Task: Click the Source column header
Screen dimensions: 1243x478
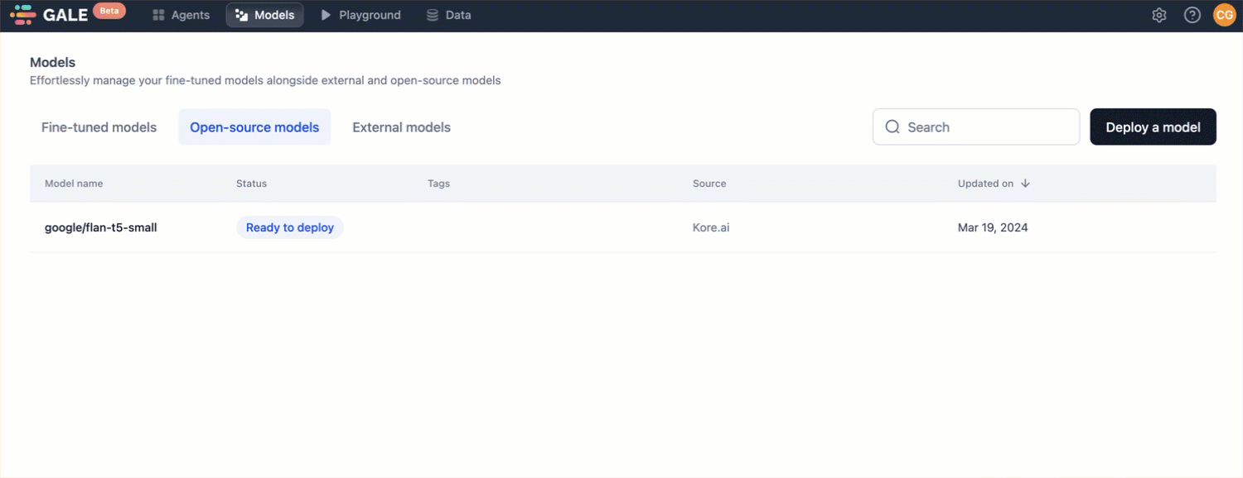Action: [709, 184]
